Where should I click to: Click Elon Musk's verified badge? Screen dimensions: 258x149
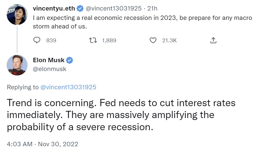tap(70, 60)
